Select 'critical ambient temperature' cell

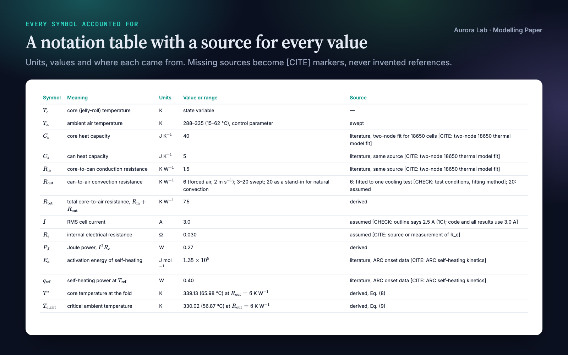[x=100, y=306]
